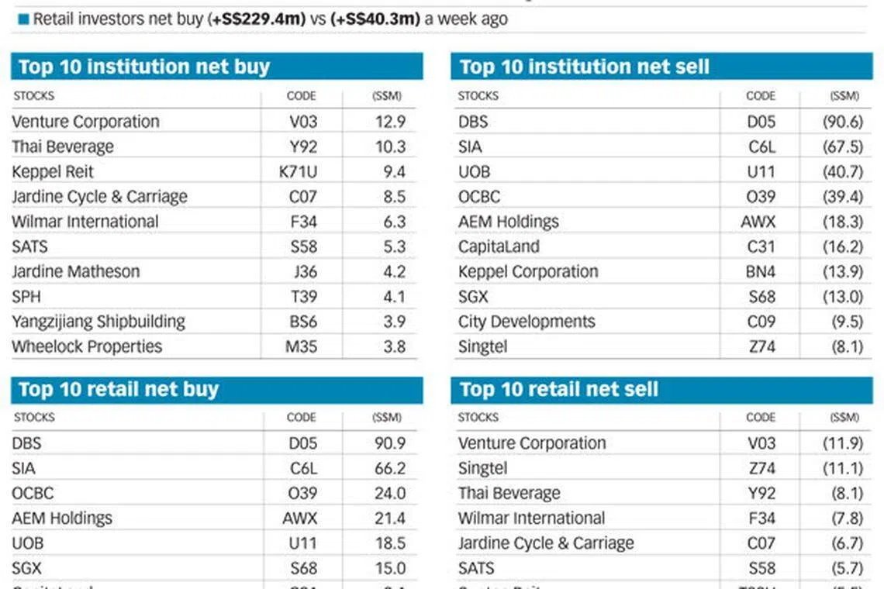Click the Top 10 retail net buy header
The width and height of the screenshot is (884, 589).
tap(118, 389)
